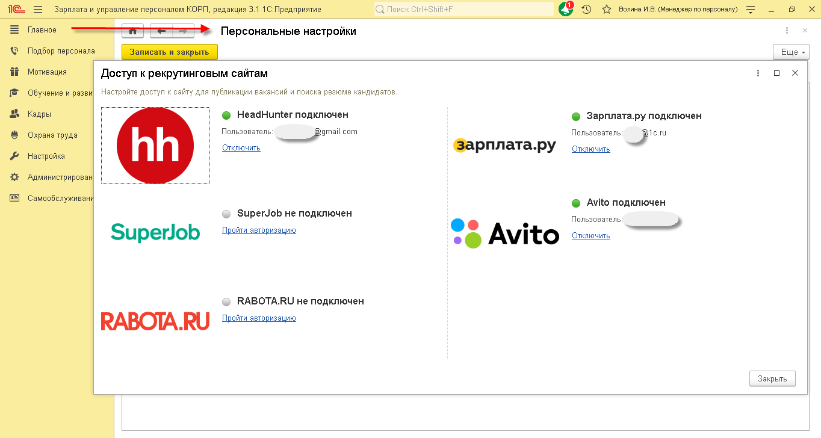The image size is (821, 438).
Task: Click user name Волина И.В.
Action: coord(678,10)
